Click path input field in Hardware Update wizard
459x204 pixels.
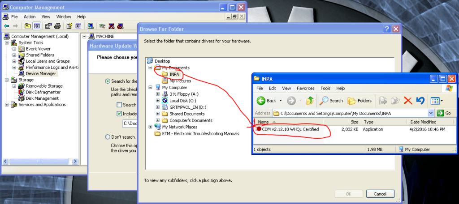(130, 123)
